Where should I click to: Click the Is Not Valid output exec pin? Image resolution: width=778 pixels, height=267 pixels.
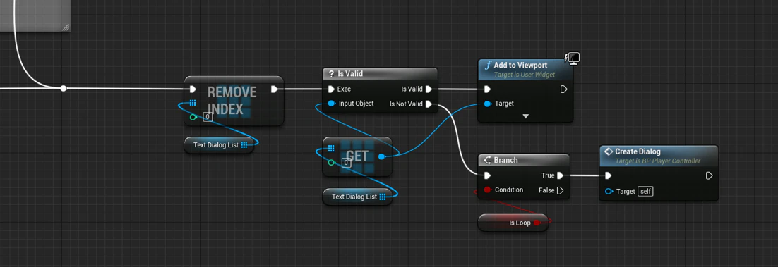tap(429, 104)
